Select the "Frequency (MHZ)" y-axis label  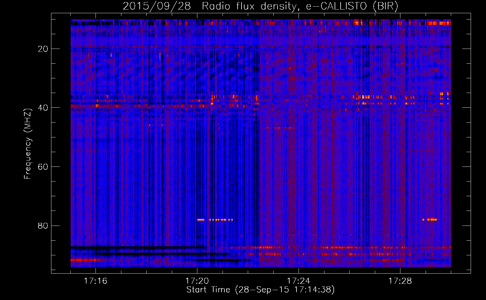tap(28, 144)
